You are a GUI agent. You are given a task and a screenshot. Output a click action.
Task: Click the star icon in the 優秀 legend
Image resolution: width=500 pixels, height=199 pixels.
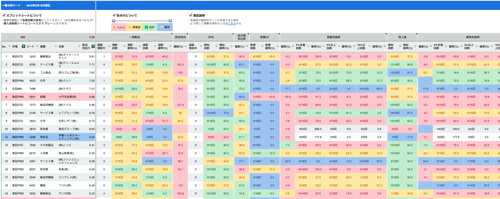point(161,27)
